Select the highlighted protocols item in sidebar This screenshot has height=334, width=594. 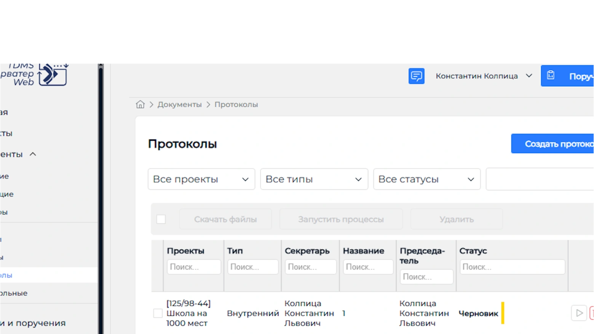coord(49,275)
